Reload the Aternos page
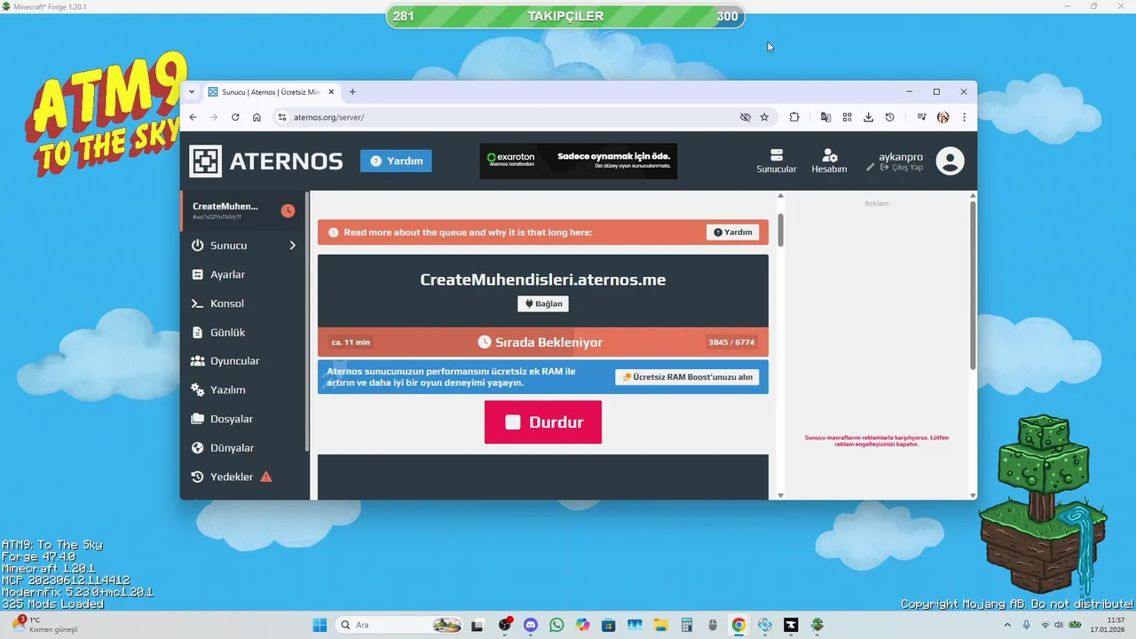This screenshot has height=639, width=1136. pos(235,117)
